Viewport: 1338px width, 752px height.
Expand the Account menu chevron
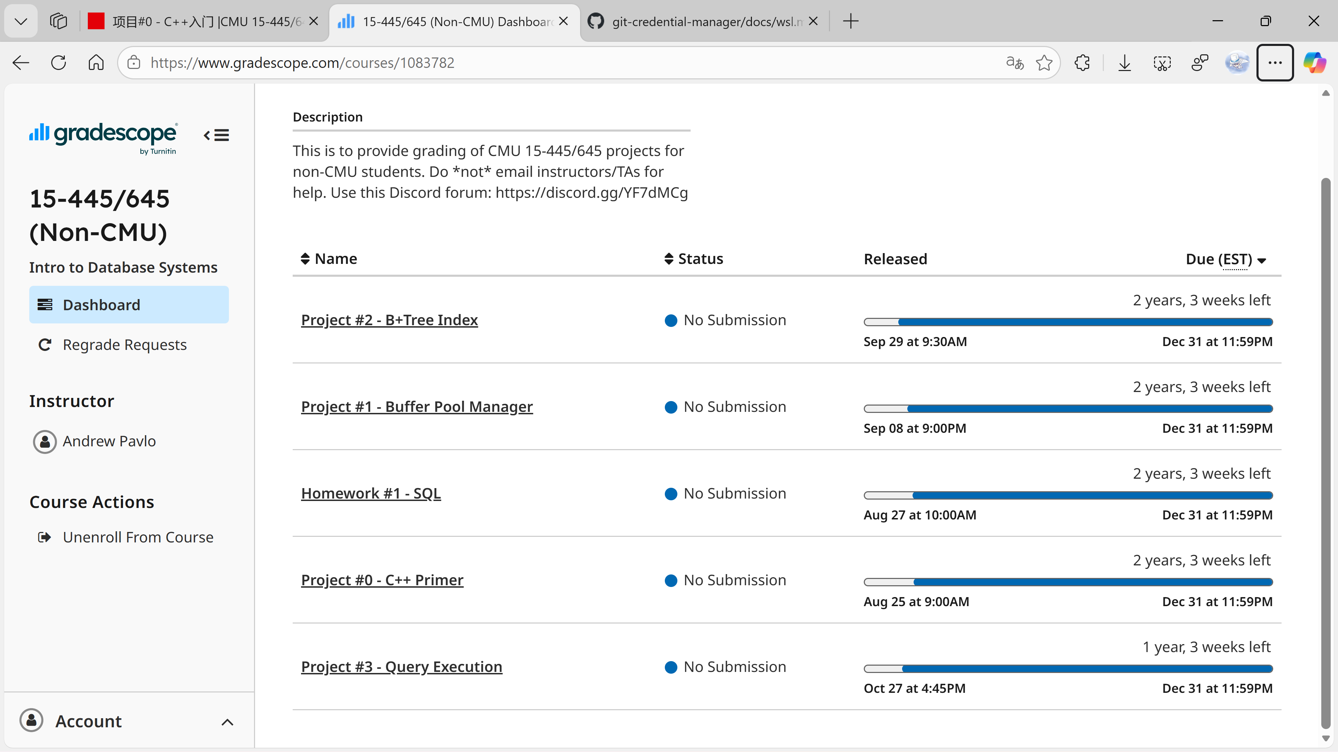227,722
